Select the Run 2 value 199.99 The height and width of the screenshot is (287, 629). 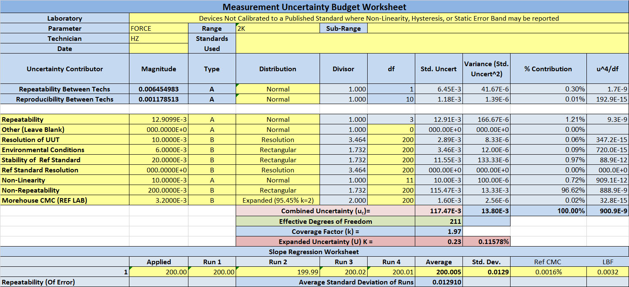[x=278, y=272]
